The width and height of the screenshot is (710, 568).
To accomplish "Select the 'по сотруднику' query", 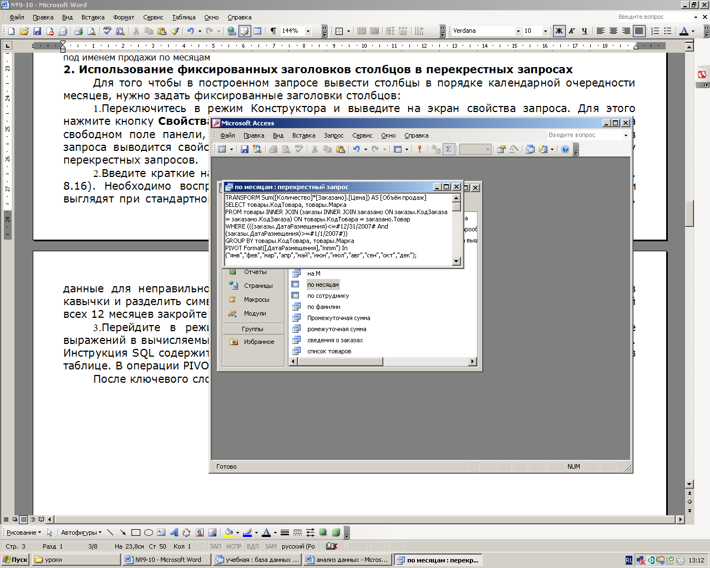I will [x=328, y=296].
